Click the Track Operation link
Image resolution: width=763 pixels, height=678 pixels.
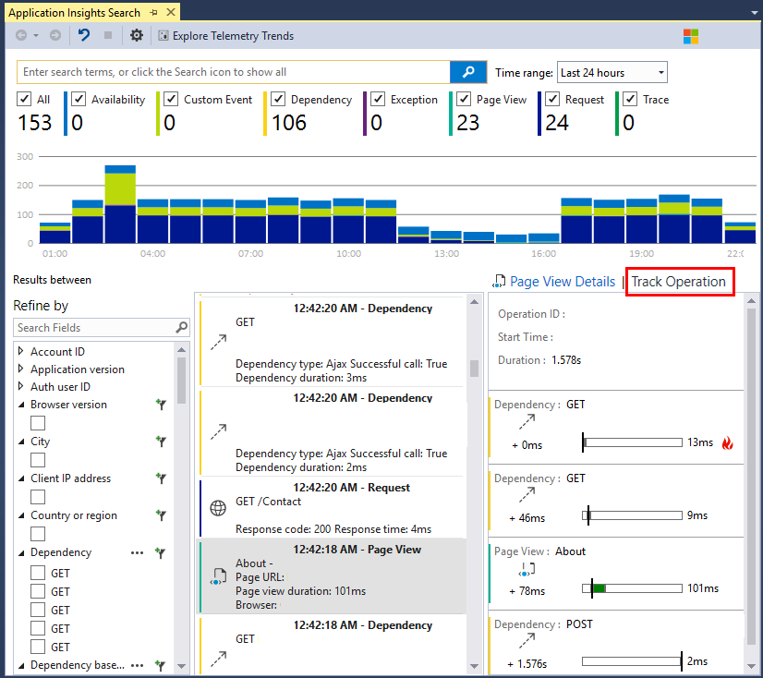tap(679, 282)
